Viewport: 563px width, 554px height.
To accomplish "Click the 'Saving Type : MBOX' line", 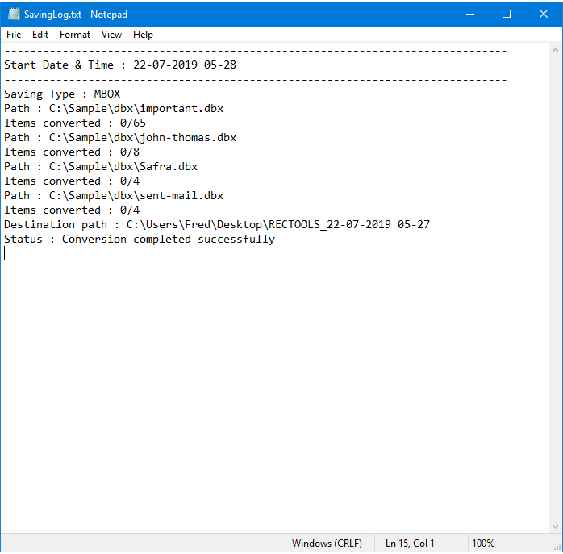I will 62,94.
